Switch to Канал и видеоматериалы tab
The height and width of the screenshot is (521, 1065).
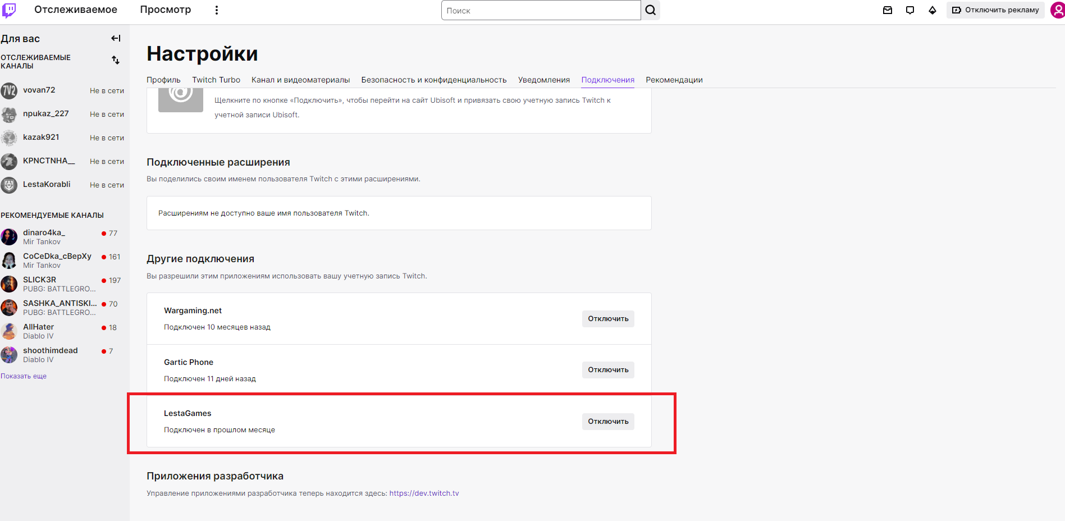tap(300, 80)
